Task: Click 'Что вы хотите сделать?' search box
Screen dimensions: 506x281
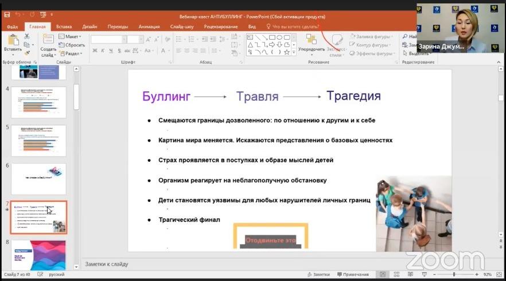Action: click(296, 26)
